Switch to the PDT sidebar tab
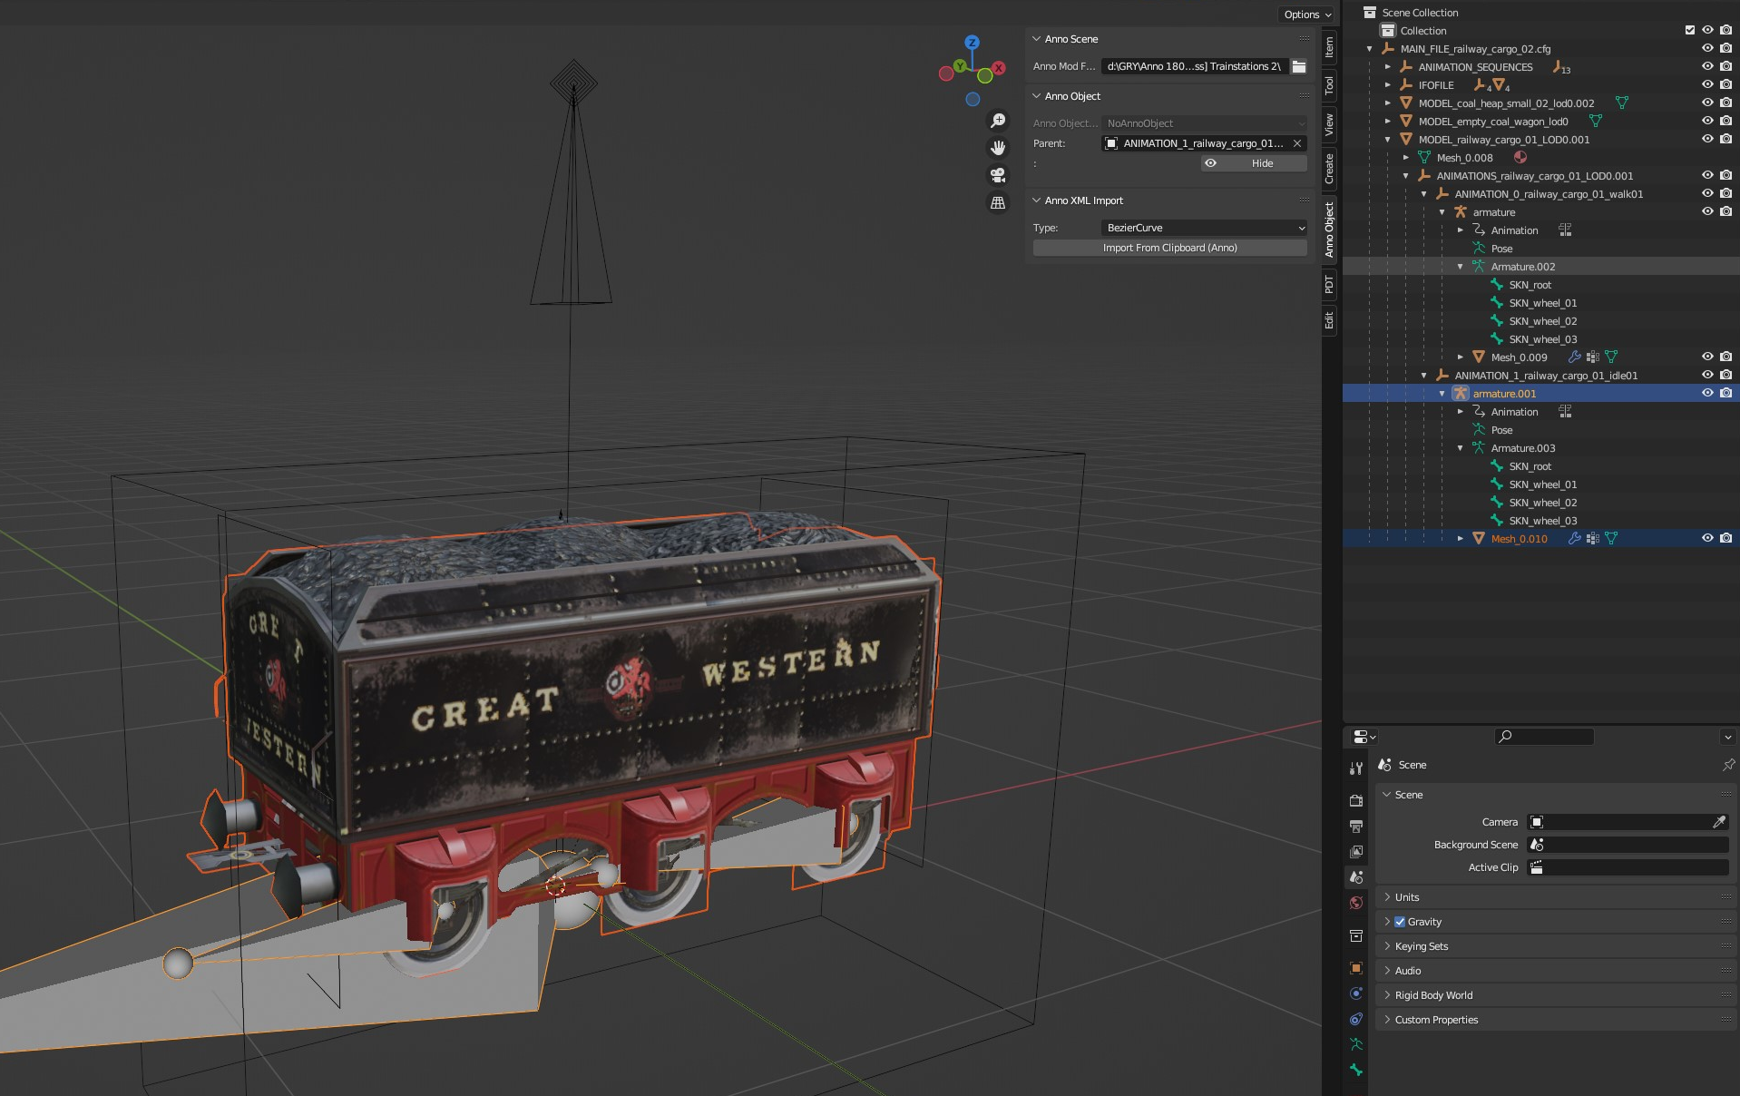This screenshot has height=1096, width=1740. (x=1329, y=285)
